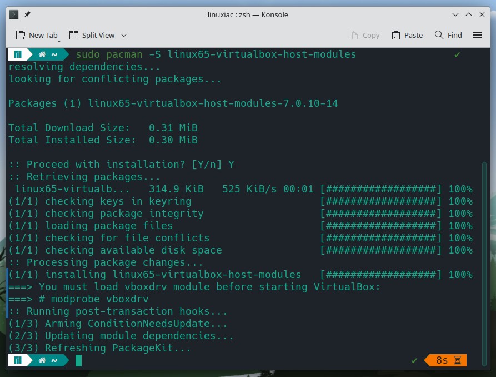496x377 pixels.
Task: Click the 'sudo' command word
Action: (x=88, y=54)
